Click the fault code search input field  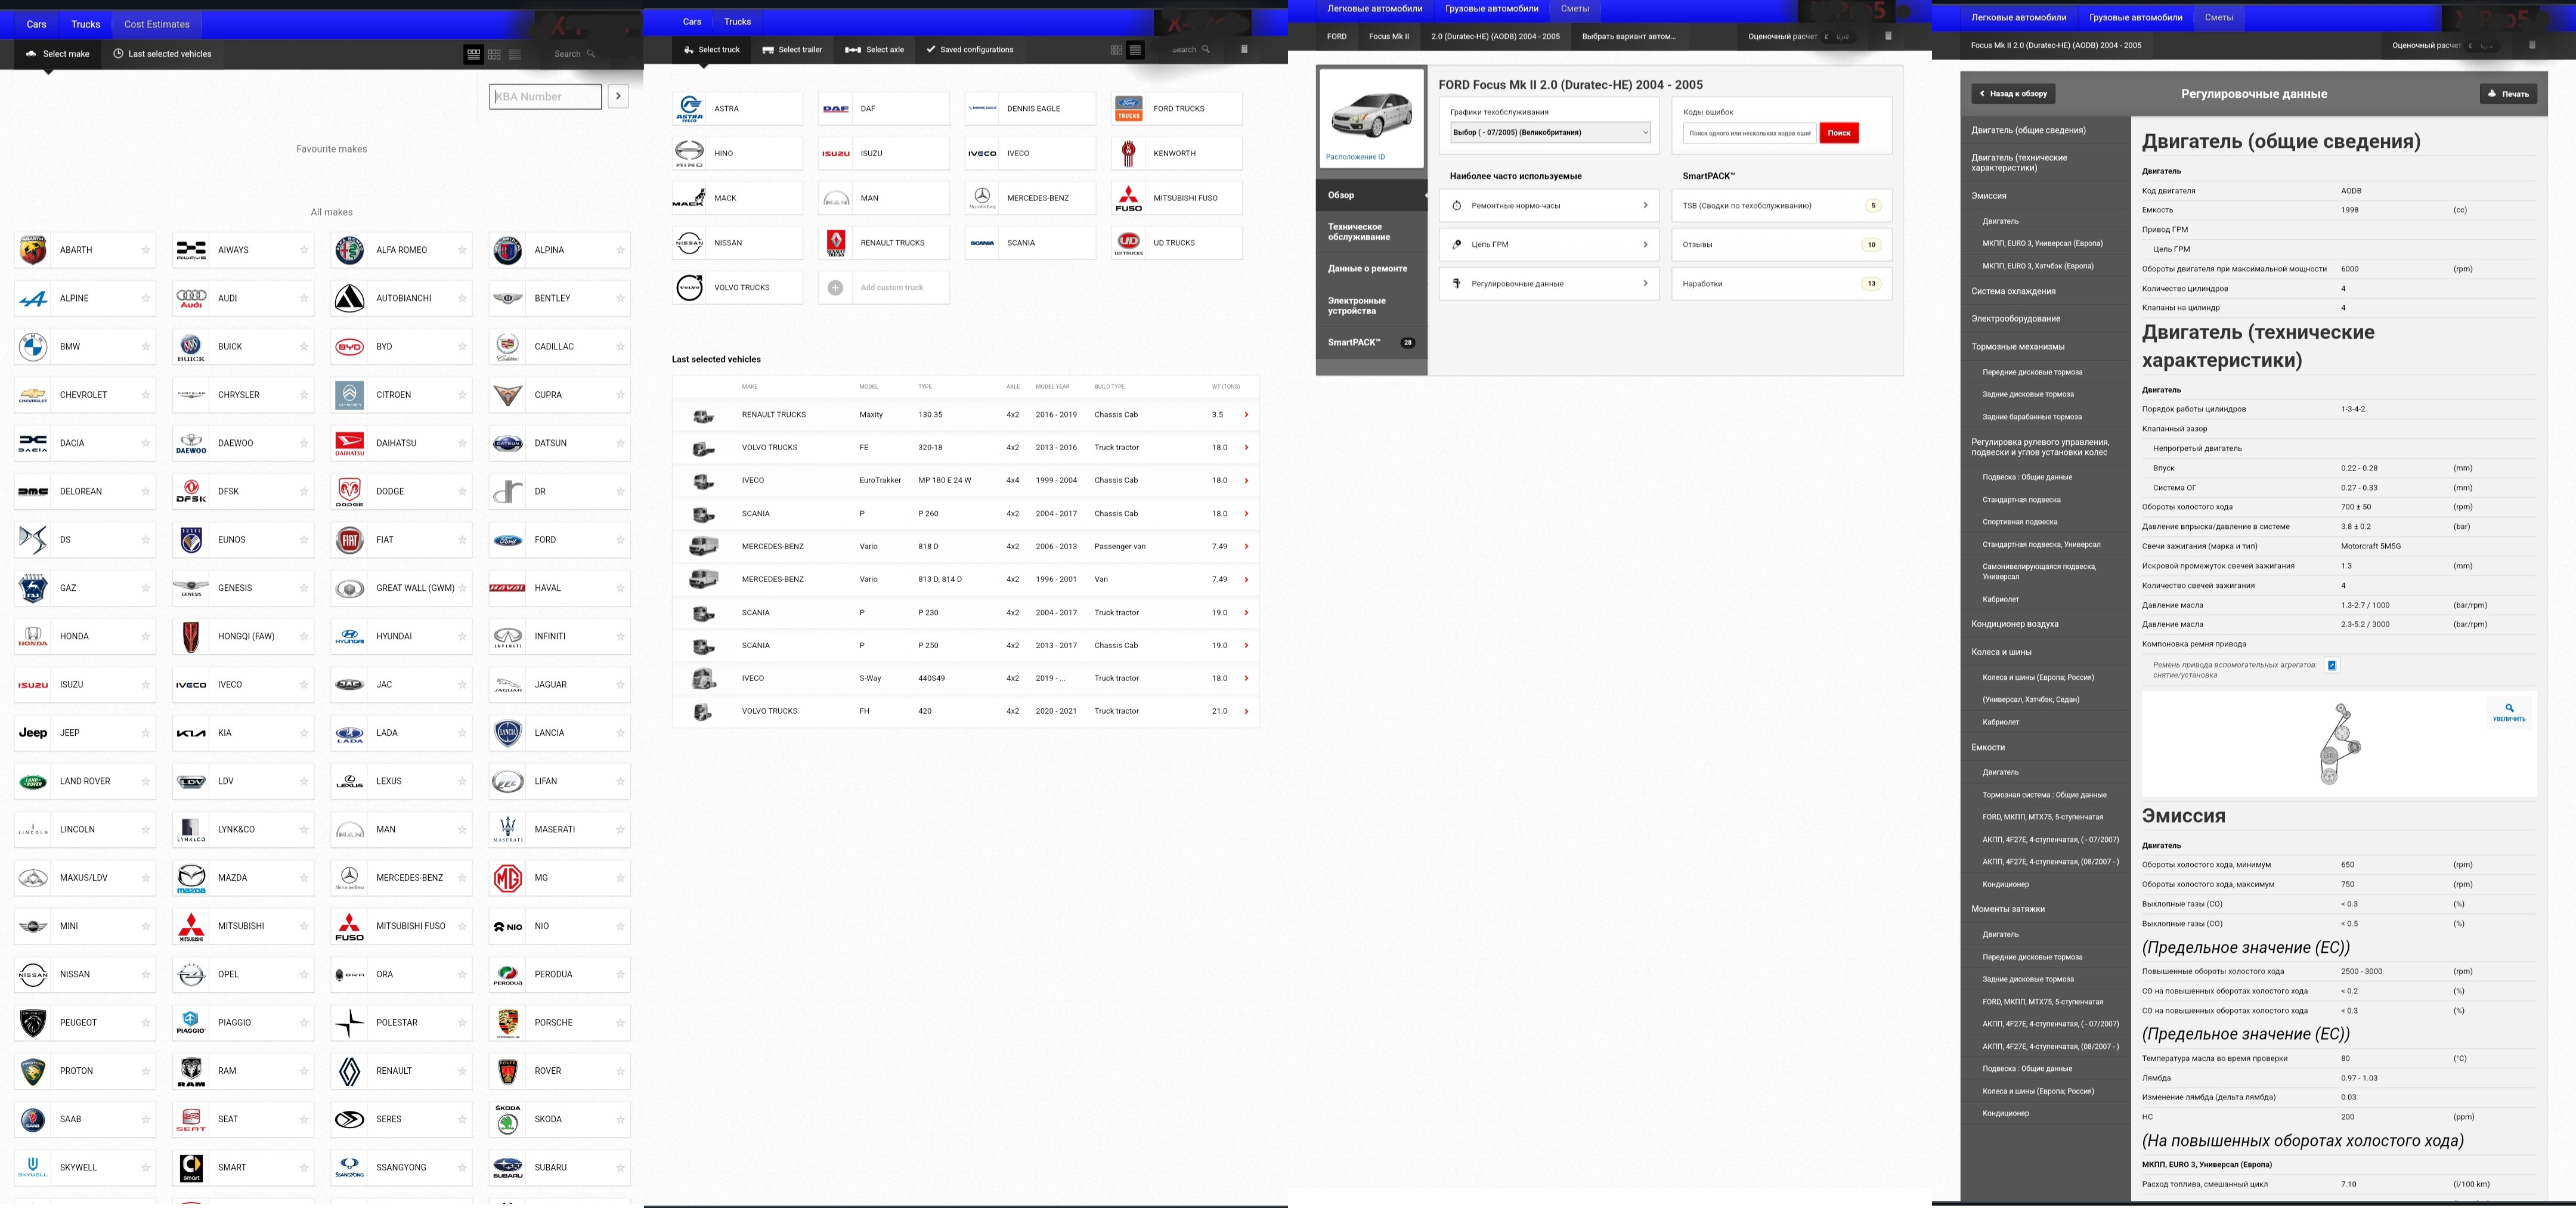pos(1749,133)
